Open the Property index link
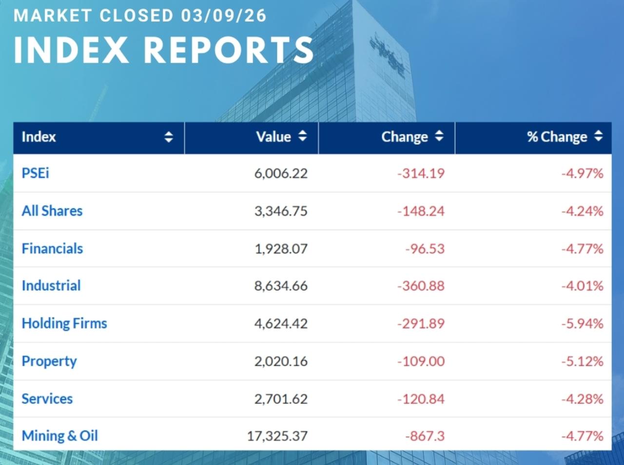 (49, 361)
